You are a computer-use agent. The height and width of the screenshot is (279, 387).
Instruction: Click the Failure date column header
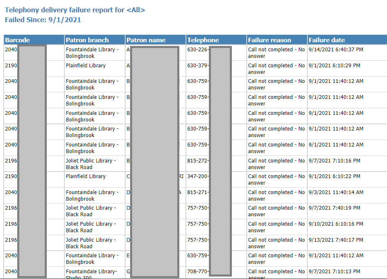327,40
